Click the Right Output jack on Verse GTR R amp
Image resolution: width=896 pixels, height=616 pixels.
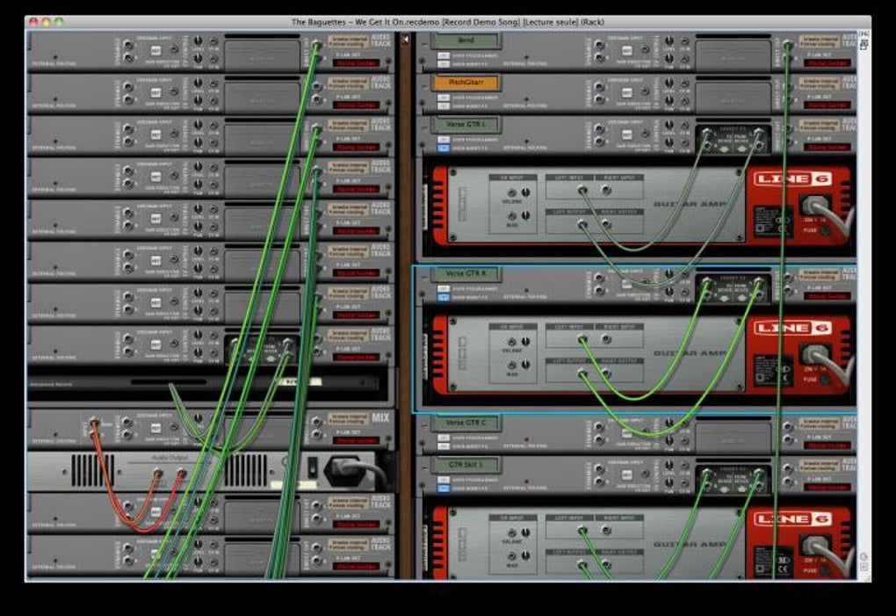606,374
